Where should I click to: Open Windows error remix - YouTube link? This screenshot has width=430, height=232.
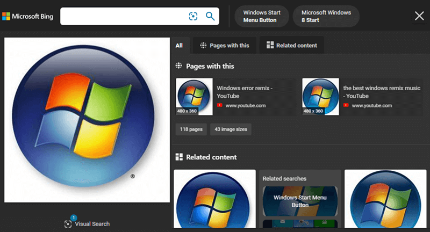(244, 91)
